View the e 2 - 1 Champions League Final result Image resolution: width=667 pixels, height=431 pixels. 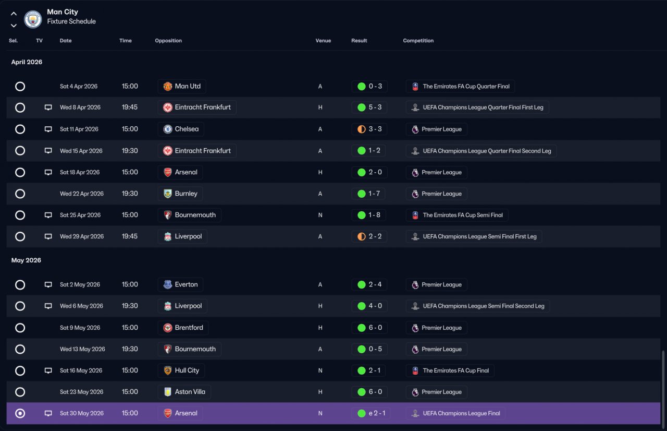click(x=371, y=413)
